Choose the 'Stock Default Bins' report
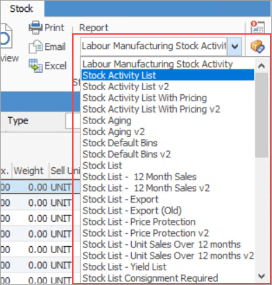This screenshot has width=272, height=285. (x=168, y=143)
